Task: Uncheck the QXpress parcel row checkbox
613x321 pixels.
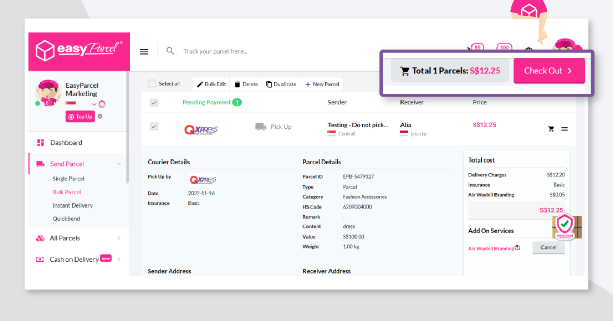Action: click(154, 126)
